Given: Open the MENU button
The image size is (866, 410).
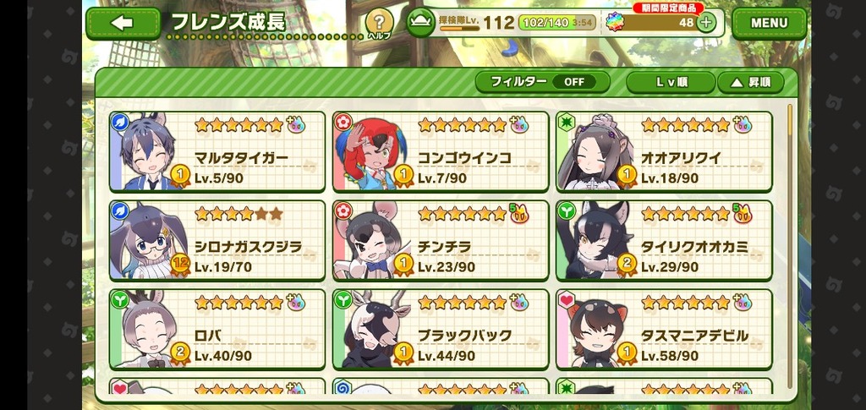Looking at the screenshot, I should tap(769, 23).
